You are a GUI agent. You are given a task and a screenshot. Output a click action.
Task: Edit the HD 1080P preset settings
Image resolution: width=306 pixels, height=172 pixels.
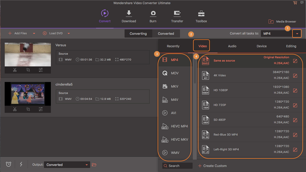295,90
